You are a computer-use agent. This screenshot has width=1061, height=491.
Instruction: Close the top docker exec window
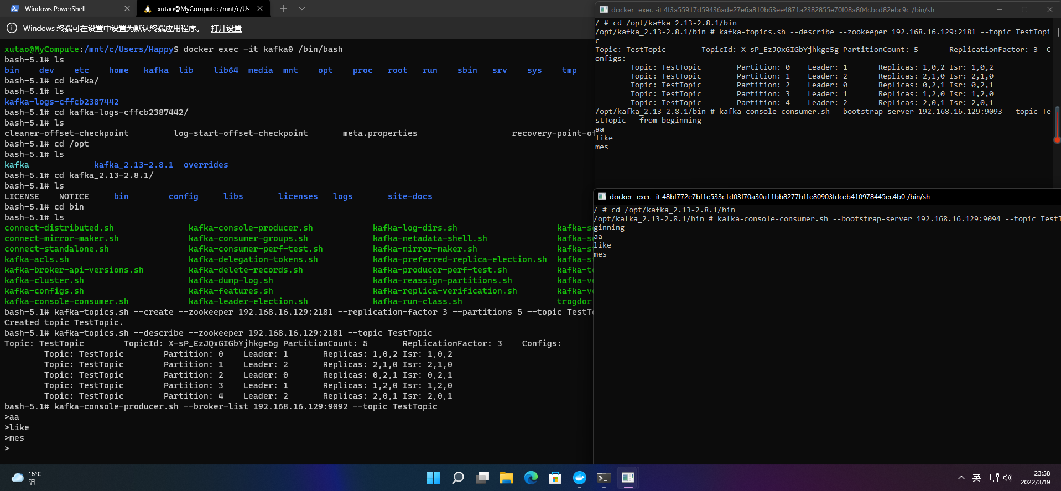(1049, 9)
